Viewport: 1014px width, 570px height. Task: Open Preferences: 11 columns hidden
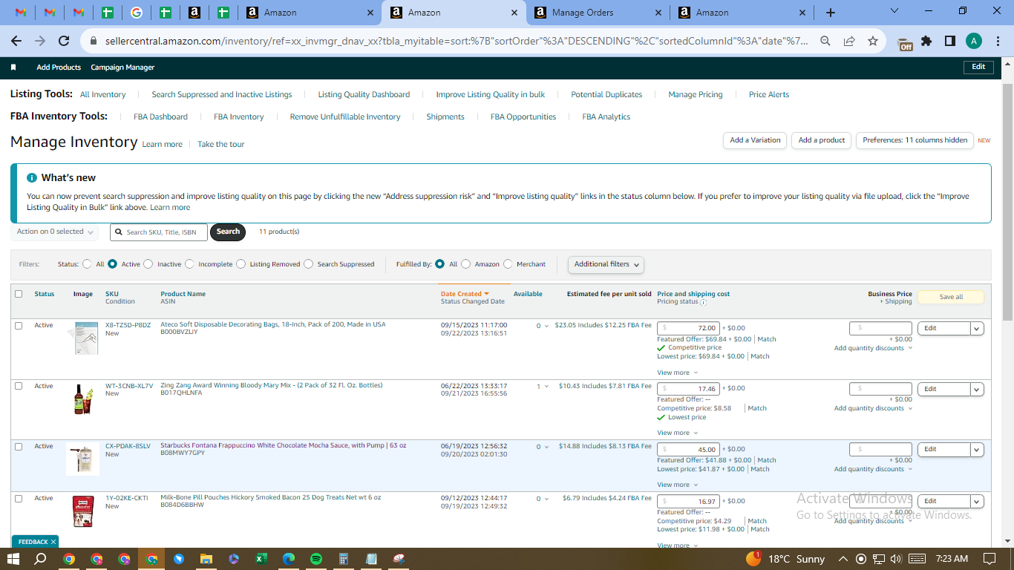915,140
